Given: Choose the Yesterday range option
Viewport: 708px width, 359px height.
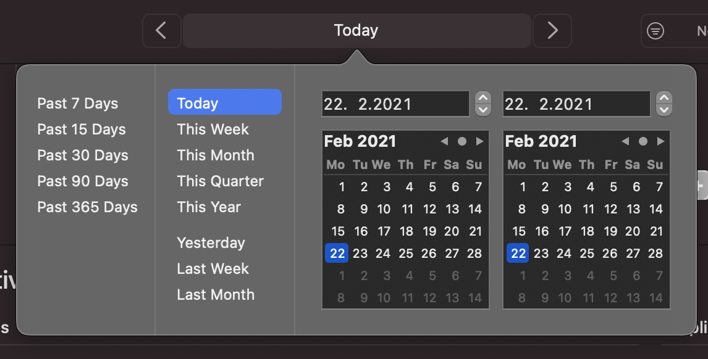Looking at the screenshot, I should click(211, 243).
